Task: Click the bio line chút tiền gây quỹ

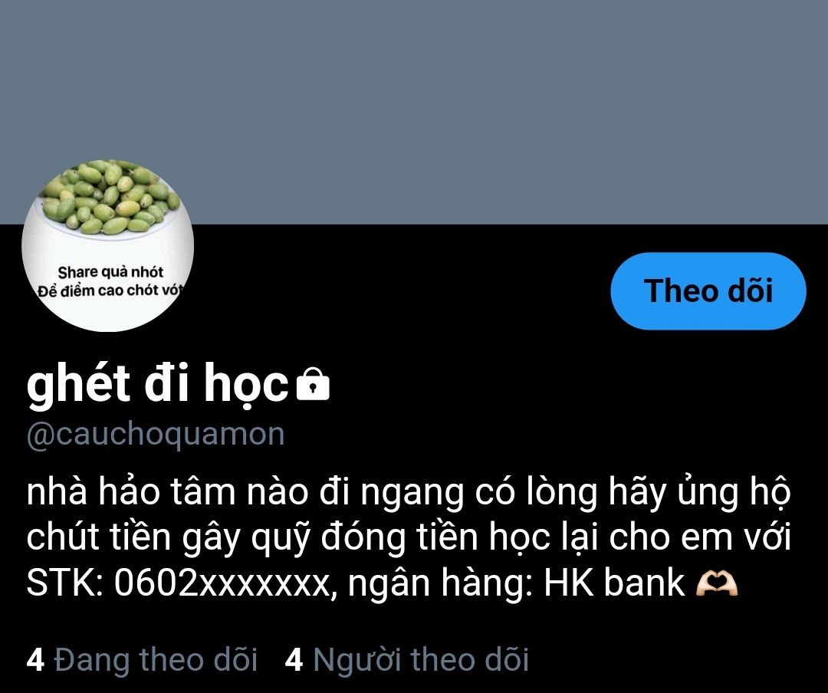Action: tap(409, 538)
